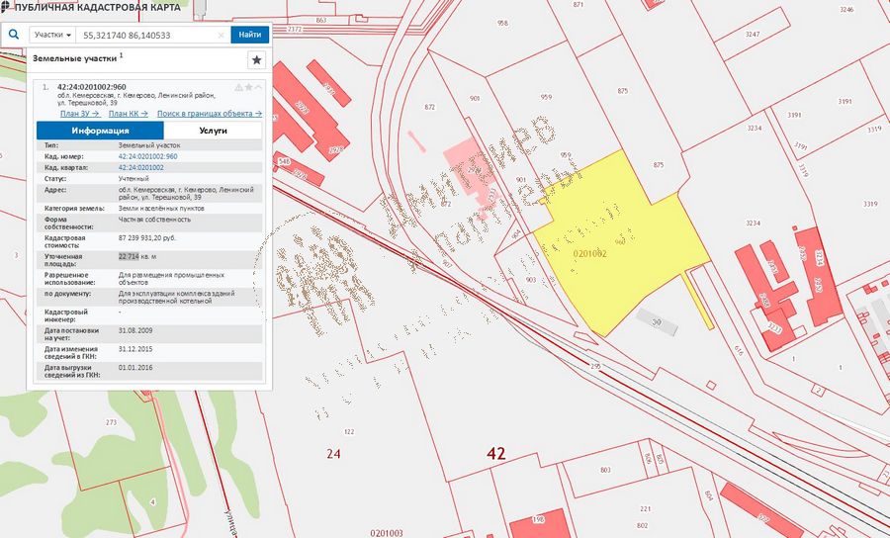Switch to the Услуги tab

click(213, 131)
